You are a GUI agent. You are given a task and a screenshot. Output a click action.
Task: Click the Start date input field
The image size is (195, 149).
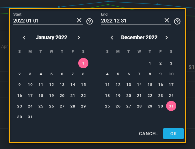pyautogui.click(x=43, y=21)
